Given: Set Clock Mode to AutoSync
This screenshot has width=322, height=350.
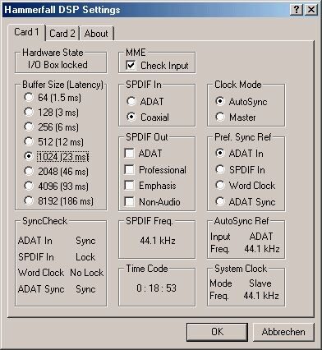Looking at the screenshot, I should point(241,102).
